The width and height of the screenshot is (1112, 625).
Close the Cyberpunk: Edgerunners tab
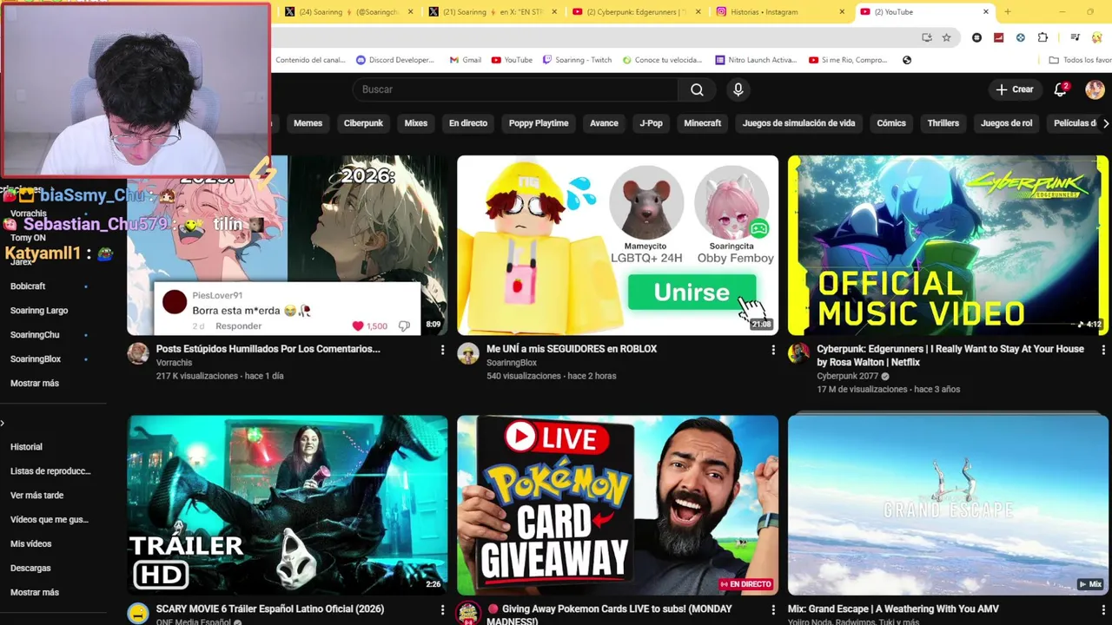[x=698, y=11]
